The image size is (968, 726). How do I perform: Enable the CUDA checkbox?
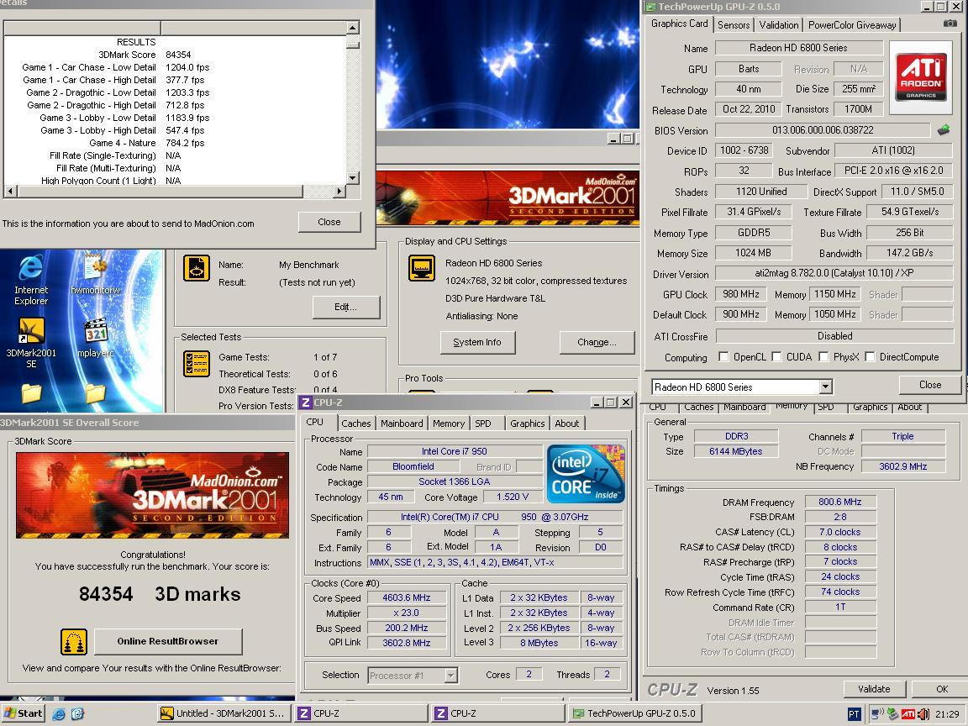[776, 357]
